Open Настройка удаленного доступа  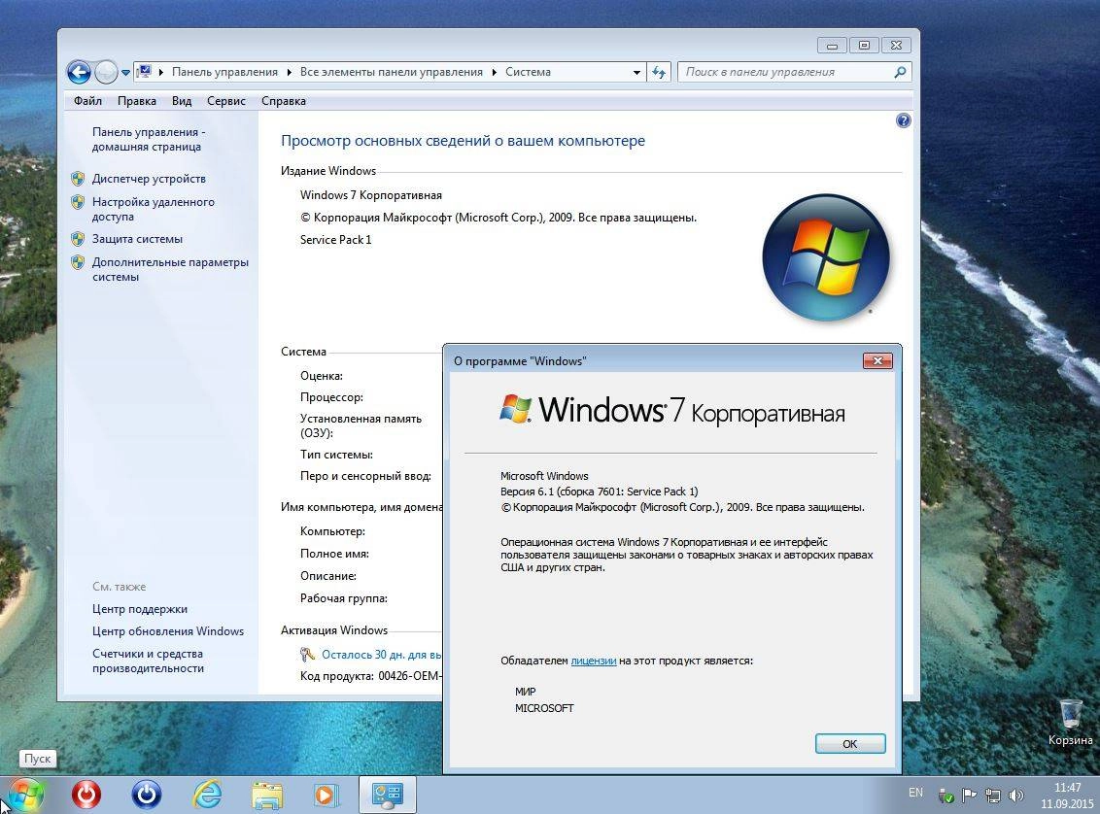[153, 209]
